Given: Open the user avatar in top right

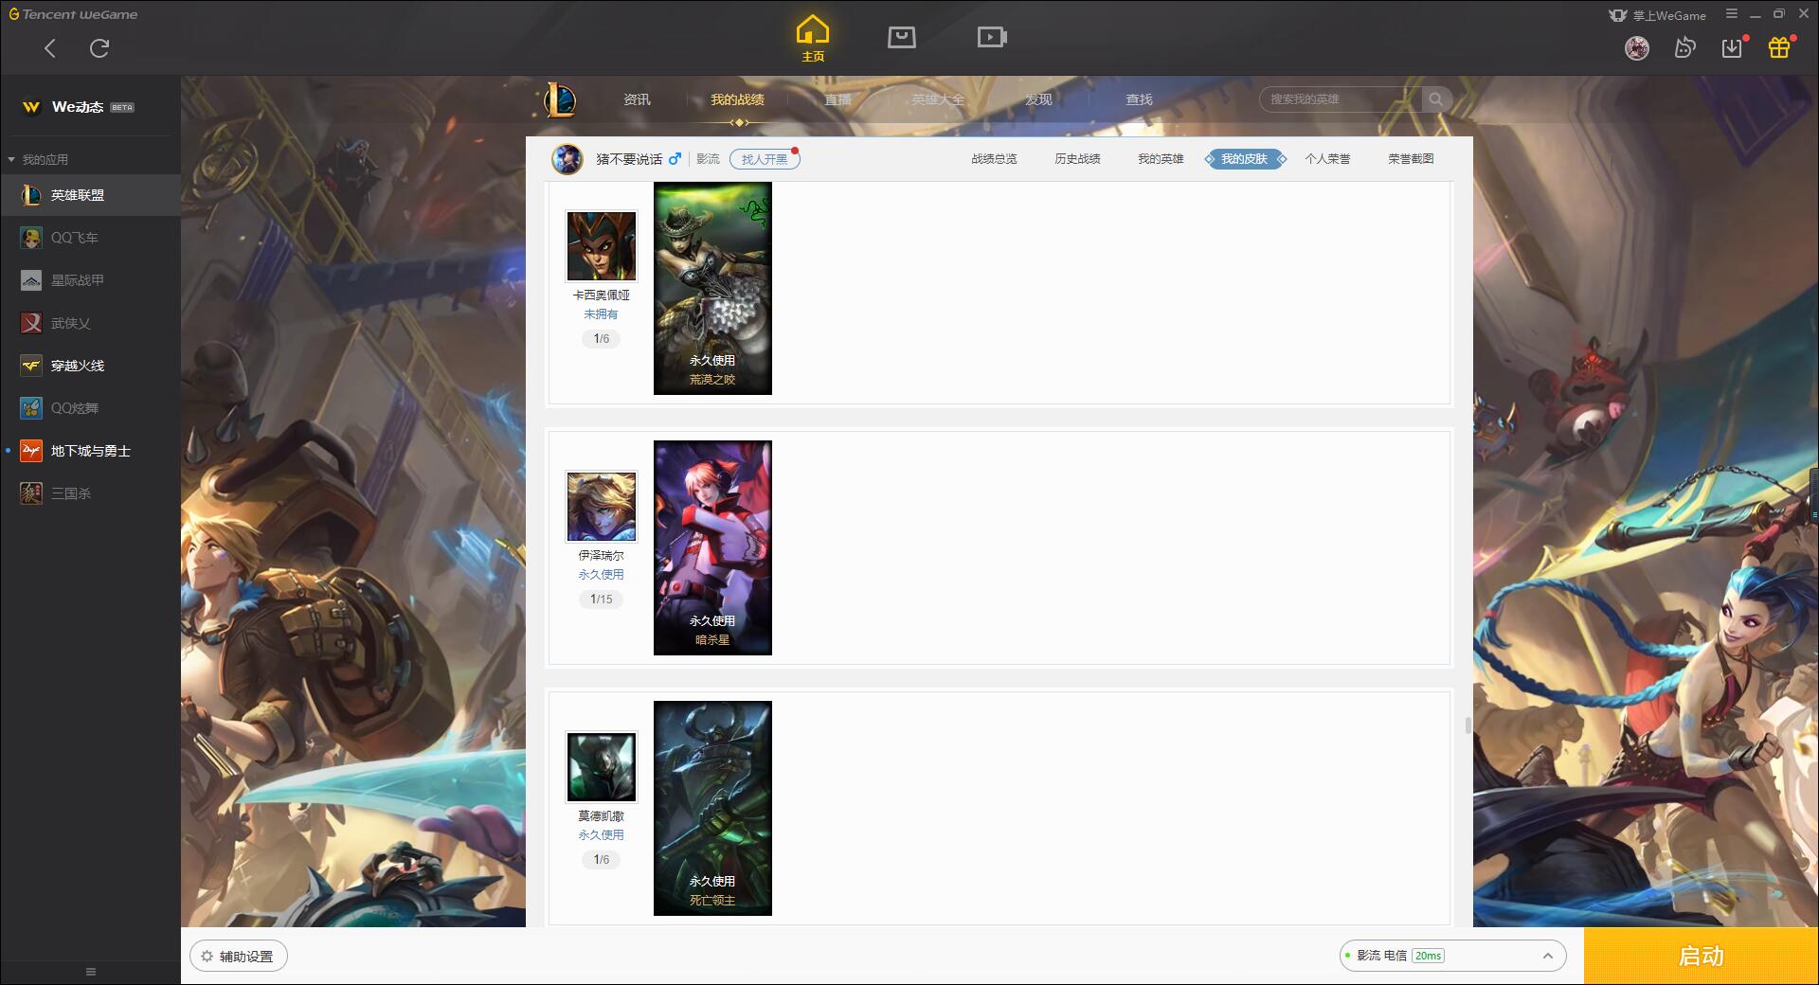Looking at the screenshot, I should pos(1636,47).
